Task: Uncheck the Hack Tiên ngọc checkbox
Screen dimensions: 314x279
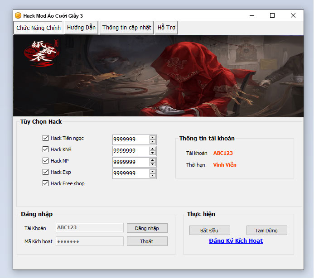Action: [x=45, y=138]
